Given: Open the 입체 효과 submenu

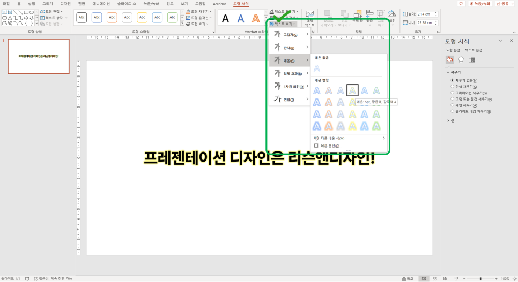Looking at the screenshot, I should click(290, 73).
